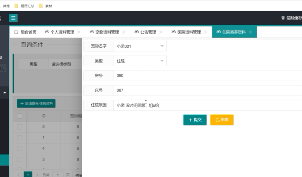
Task: Click the 住院原因 input field
Action: 208,105
